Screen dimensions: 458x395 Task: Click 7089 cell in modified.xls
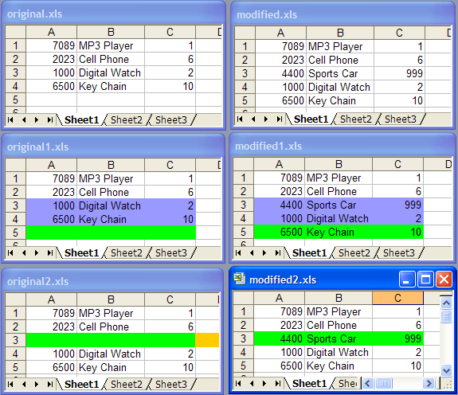coord(280,46)
